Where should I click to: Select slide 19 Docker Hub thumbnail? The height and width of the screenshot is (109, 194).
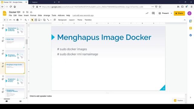pyautogui.click(x=15, y=43)
